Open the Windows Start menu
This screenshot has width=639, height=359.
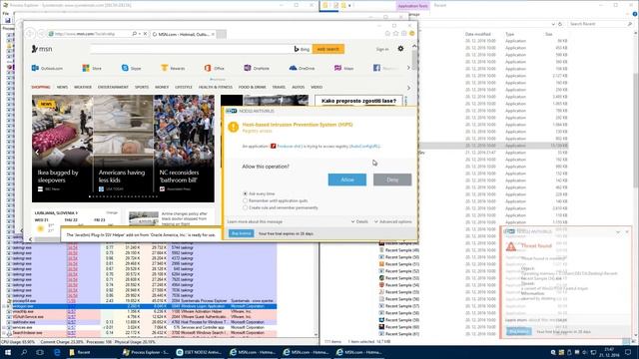coord(8,352)
